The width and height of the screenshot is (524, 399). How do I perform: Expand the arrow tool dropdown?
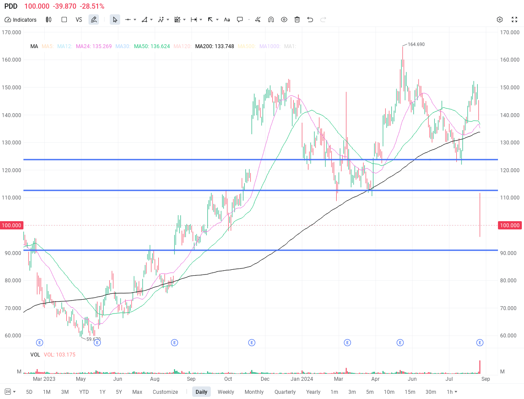217,20
